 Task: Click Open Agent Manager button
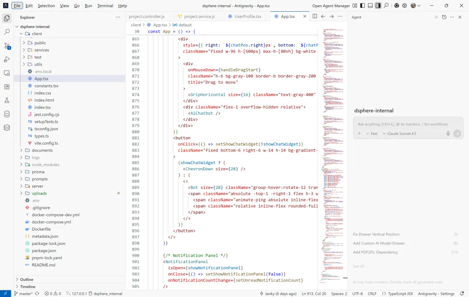pyautogui.click(x=331, y=6)
